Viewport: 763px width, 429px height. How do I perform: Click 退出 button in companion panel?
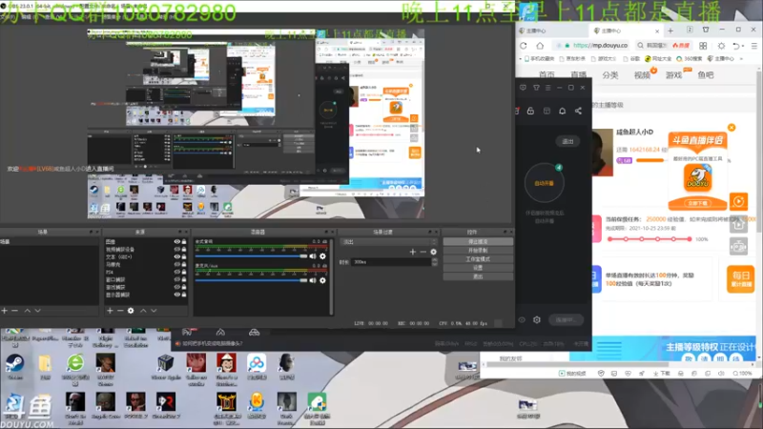[567, 141]
